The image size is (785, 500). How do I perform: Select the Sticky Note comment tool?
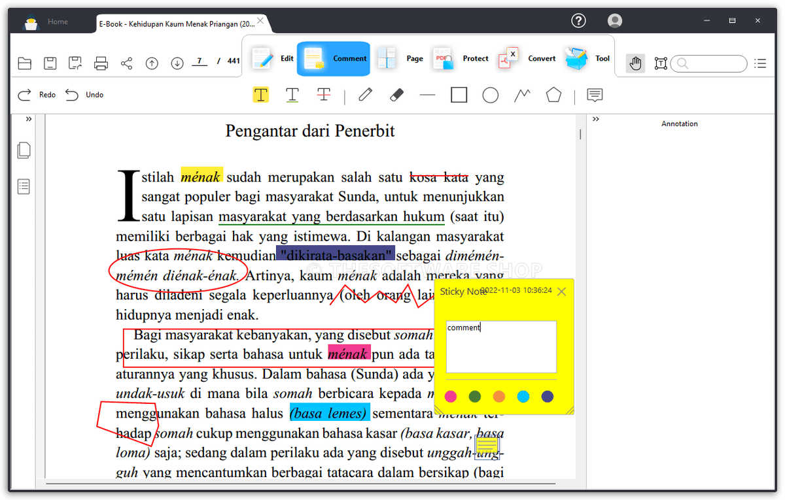[595, 95]
